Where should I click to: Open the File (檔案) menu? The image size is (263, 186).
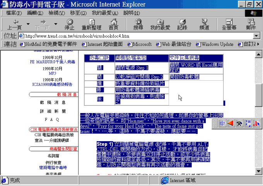pos(14,13)
